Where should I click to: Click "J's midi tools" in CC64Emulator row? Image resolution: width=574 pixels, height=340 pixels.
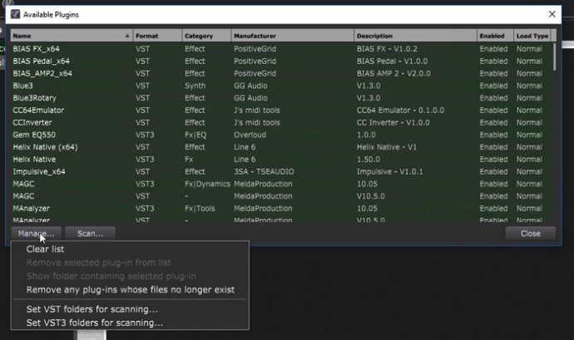point(256,111)
